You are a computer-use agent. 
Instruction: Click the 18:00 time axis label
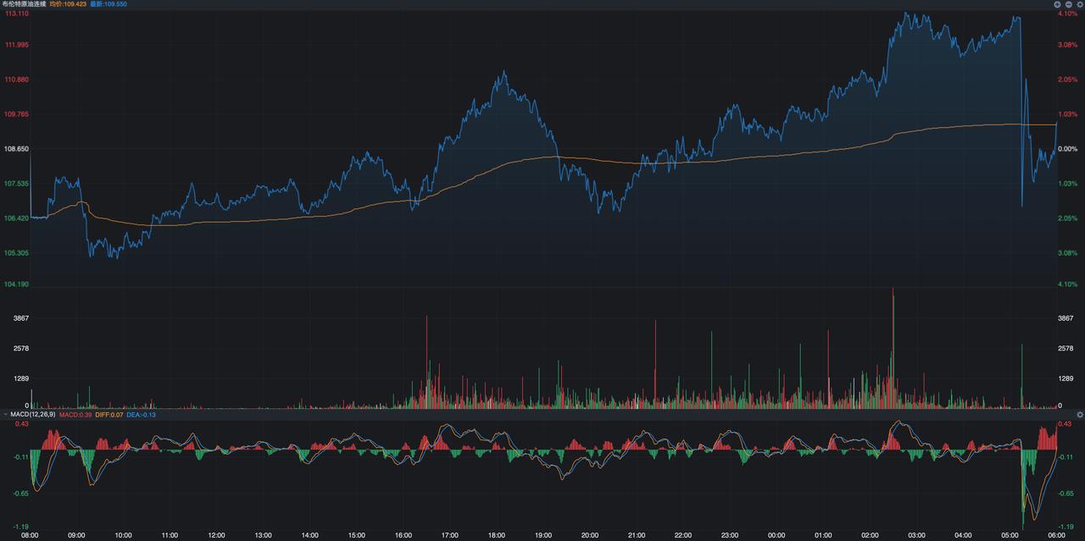coord(497,535)
